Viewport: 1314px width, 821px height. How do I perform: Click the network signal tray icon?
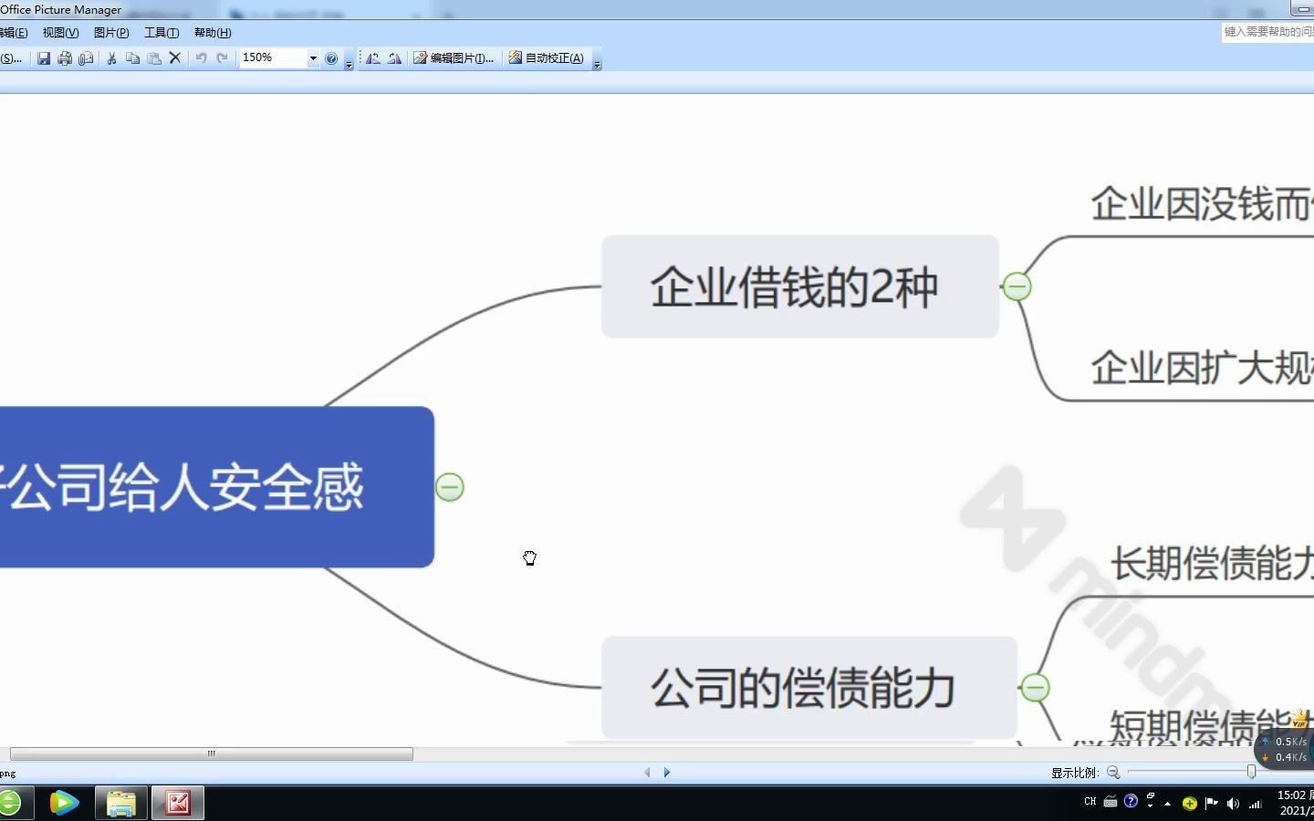1255,804
